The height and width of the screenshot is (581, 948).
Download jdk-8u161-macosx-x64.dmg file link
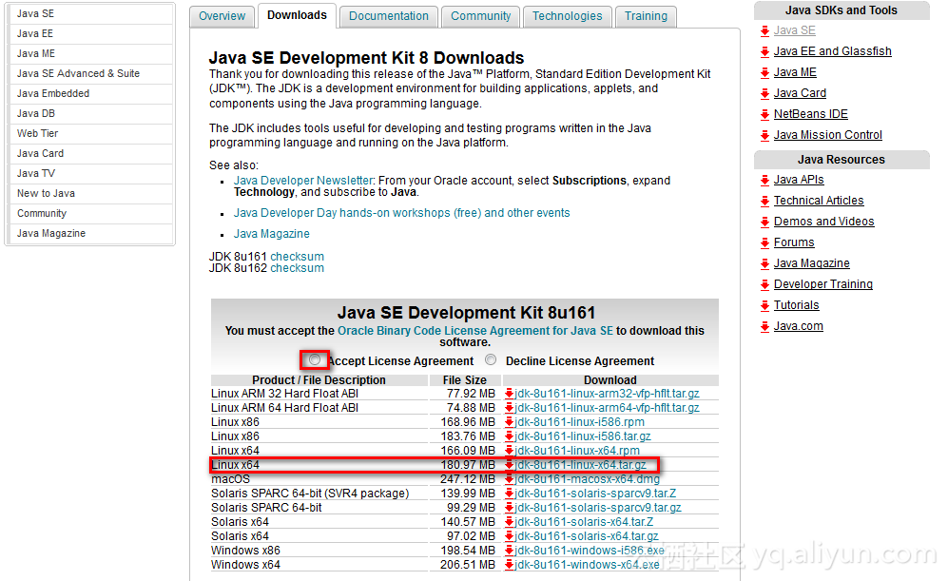pyautogui.click(x=587, y=479)
